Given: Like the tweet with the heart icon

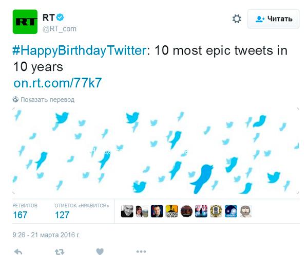Looking at the screenshot, I should (100, 252).
